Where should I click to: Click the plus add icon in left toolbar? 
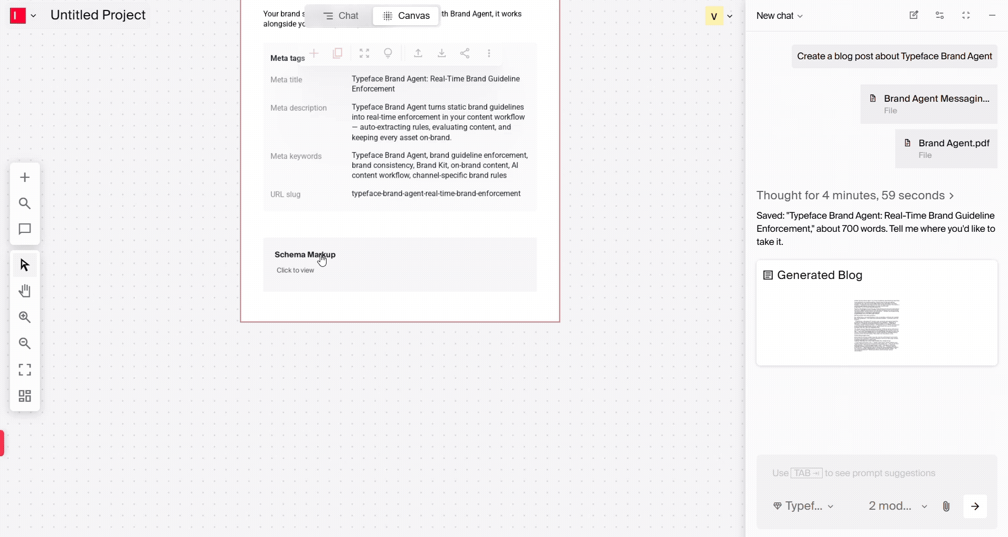coord(25,177)
